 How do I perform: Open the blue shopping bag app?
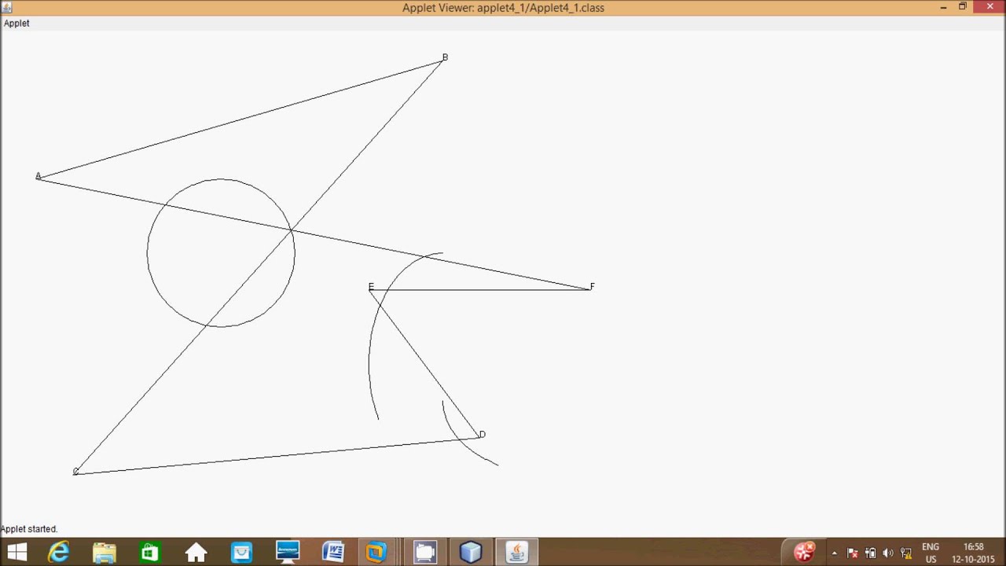coord(241,553)
